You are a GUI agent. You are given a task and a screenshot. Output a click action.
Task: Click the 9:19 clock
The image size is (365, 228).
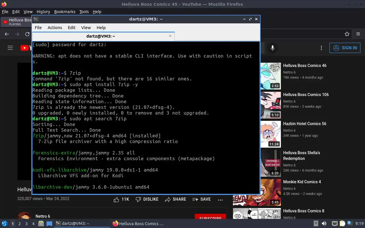coord(359,224)
